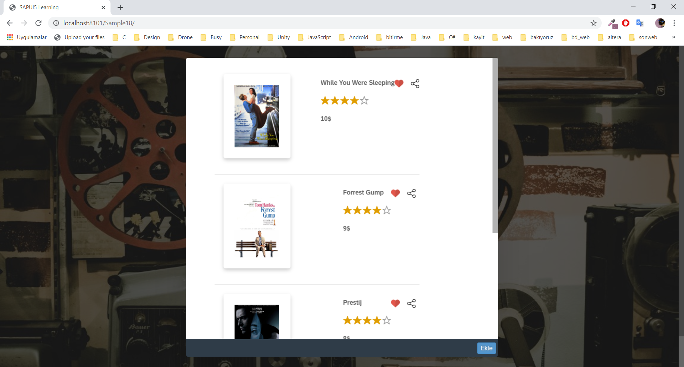684x367 pixels.
Task: Close the SAPUI5 Learning tab
Action: 103,7
